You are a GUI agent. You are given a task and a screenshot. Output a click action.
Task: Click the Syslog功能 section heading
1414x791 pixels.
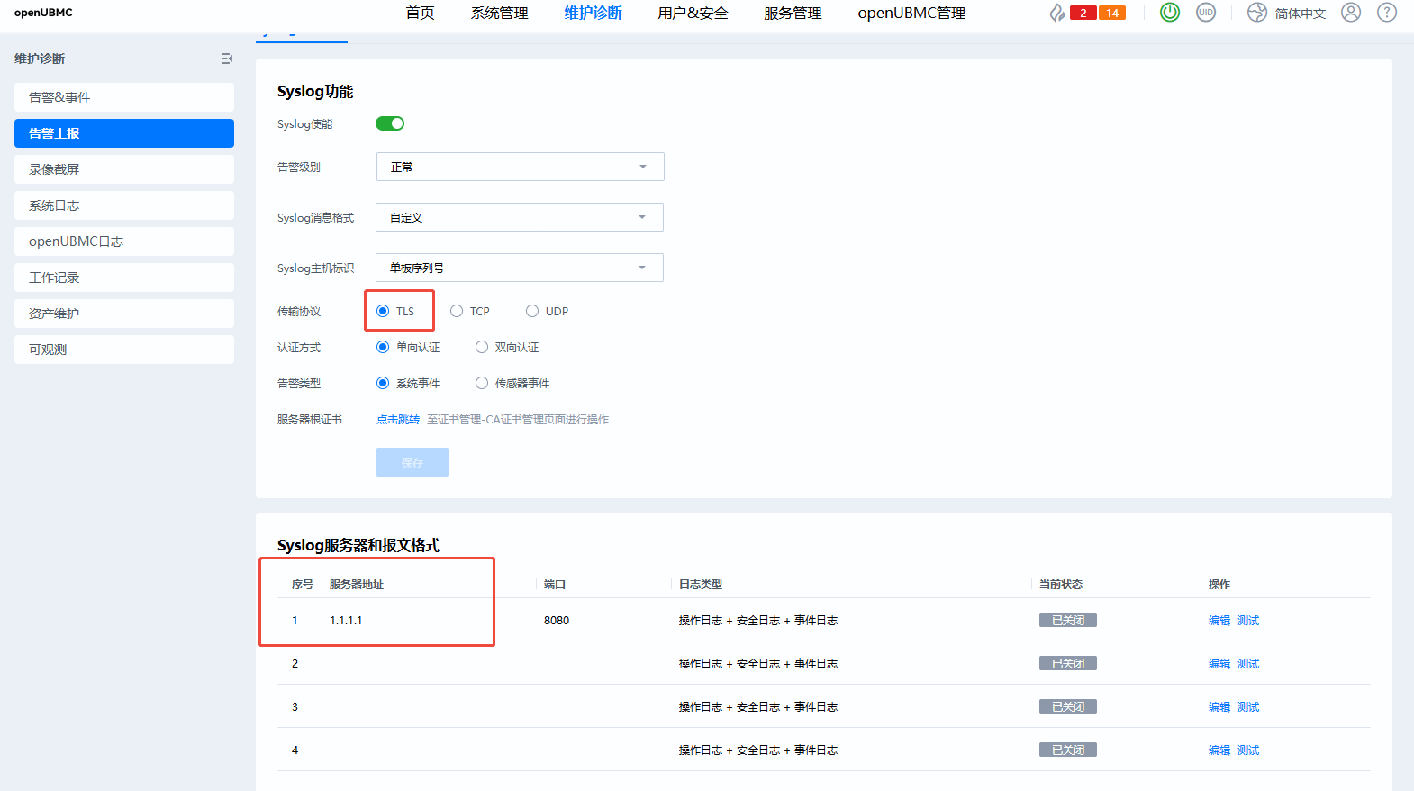pos(315,91)
